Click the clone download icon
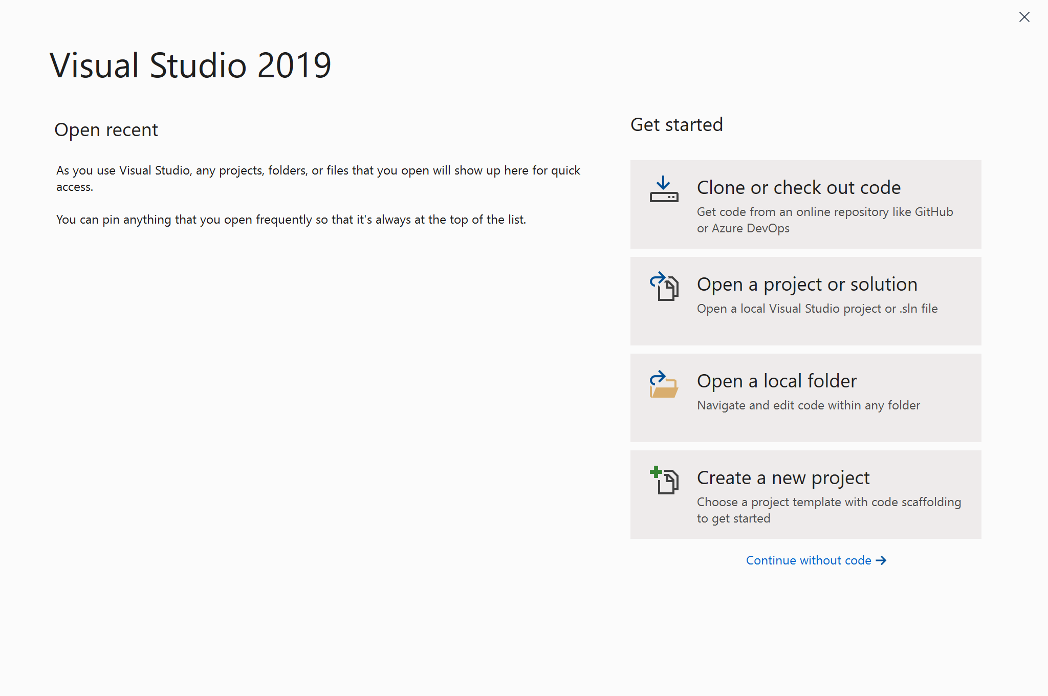Screen dimensions: 1048x696 pos(664,189)
